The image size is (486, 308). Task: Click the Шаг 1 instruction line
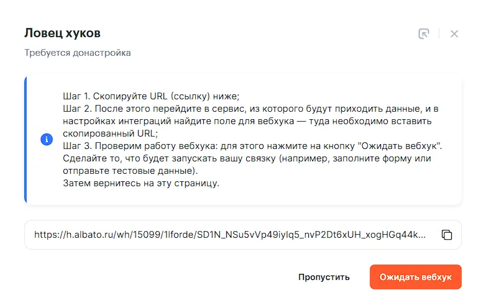coord(151,96)
